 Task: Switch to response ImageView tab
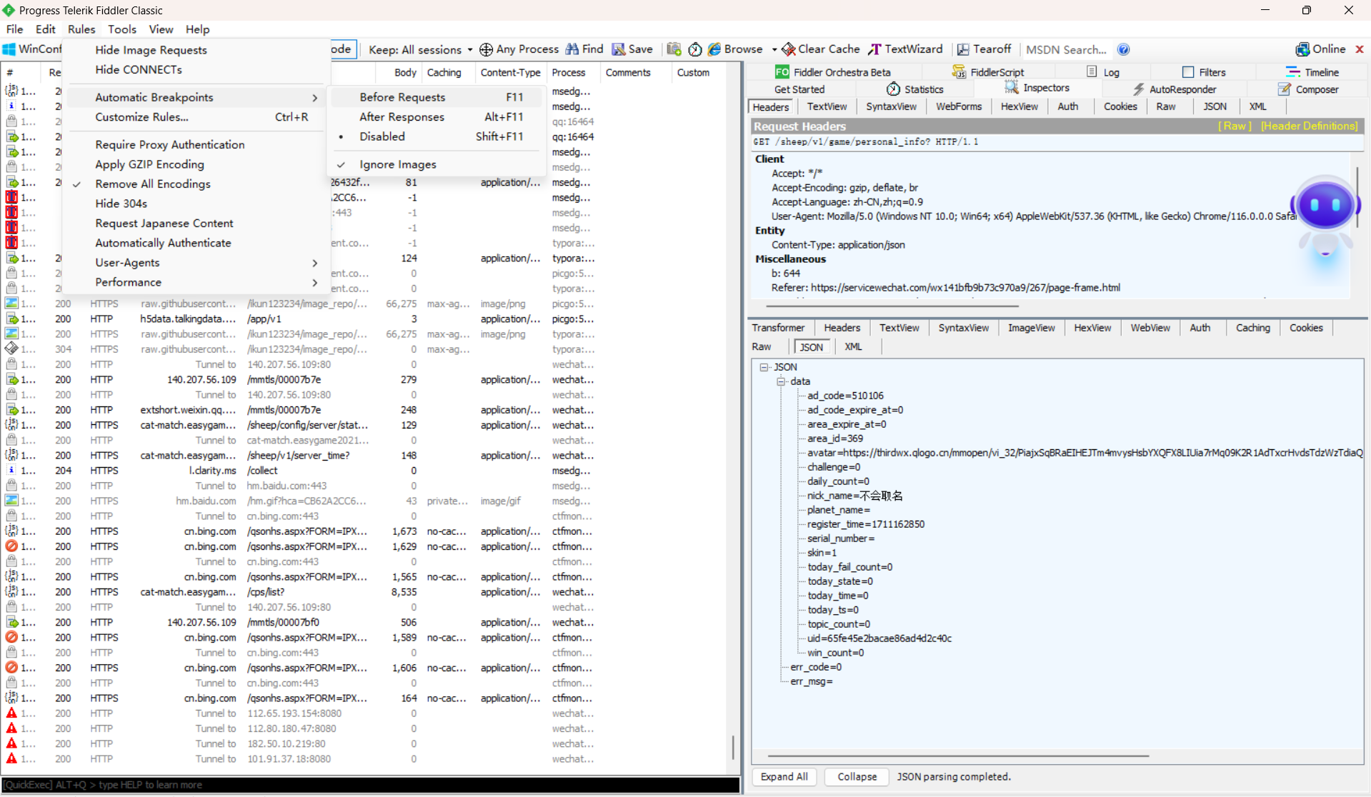1031,328
